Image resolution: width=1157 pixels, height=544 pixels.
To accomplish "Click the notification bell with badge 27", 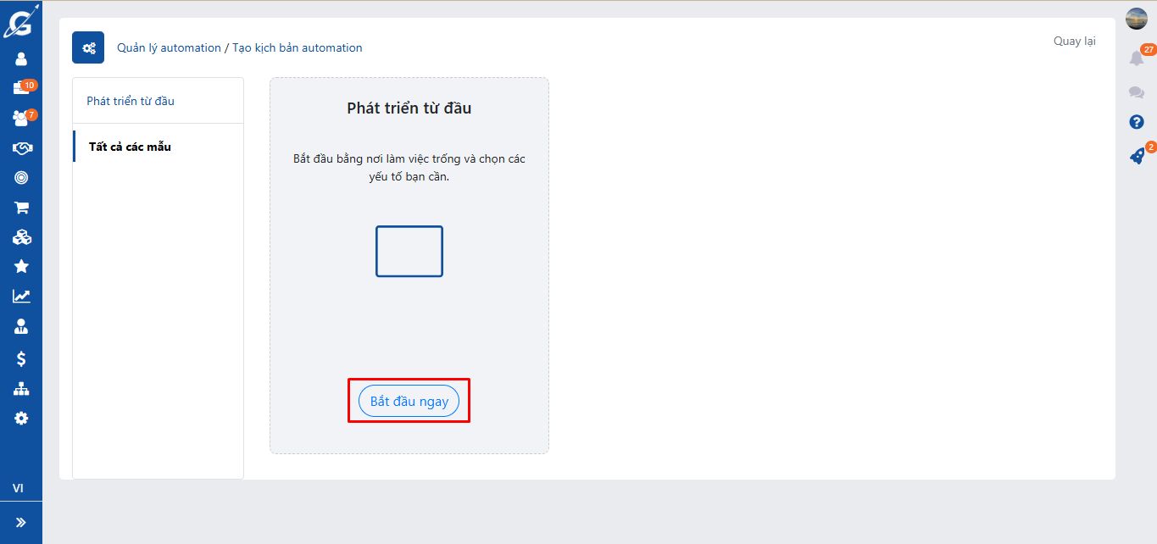I will click(1137, 58).
